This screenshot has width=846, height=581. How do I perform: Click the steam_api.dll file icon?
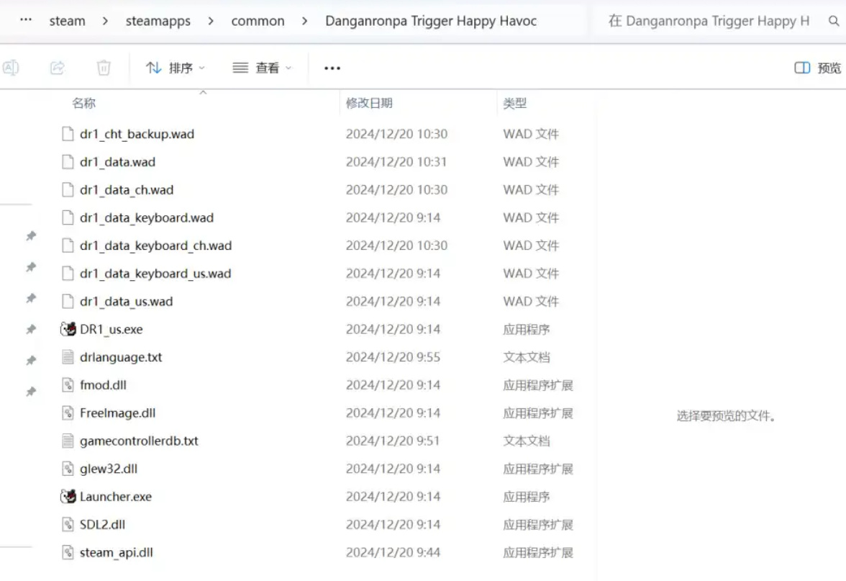pos(68,552)
